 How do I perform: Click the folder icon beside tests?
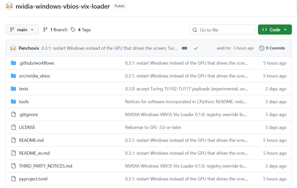13,88
